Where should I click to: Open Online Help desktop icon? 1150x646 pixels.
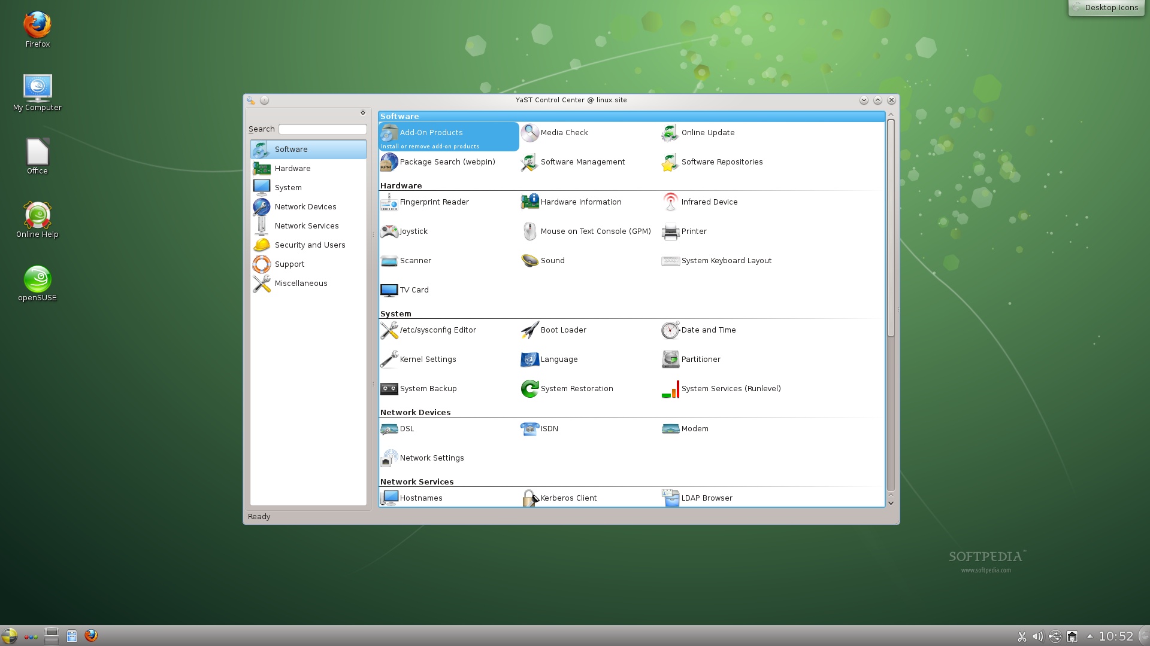37,220
